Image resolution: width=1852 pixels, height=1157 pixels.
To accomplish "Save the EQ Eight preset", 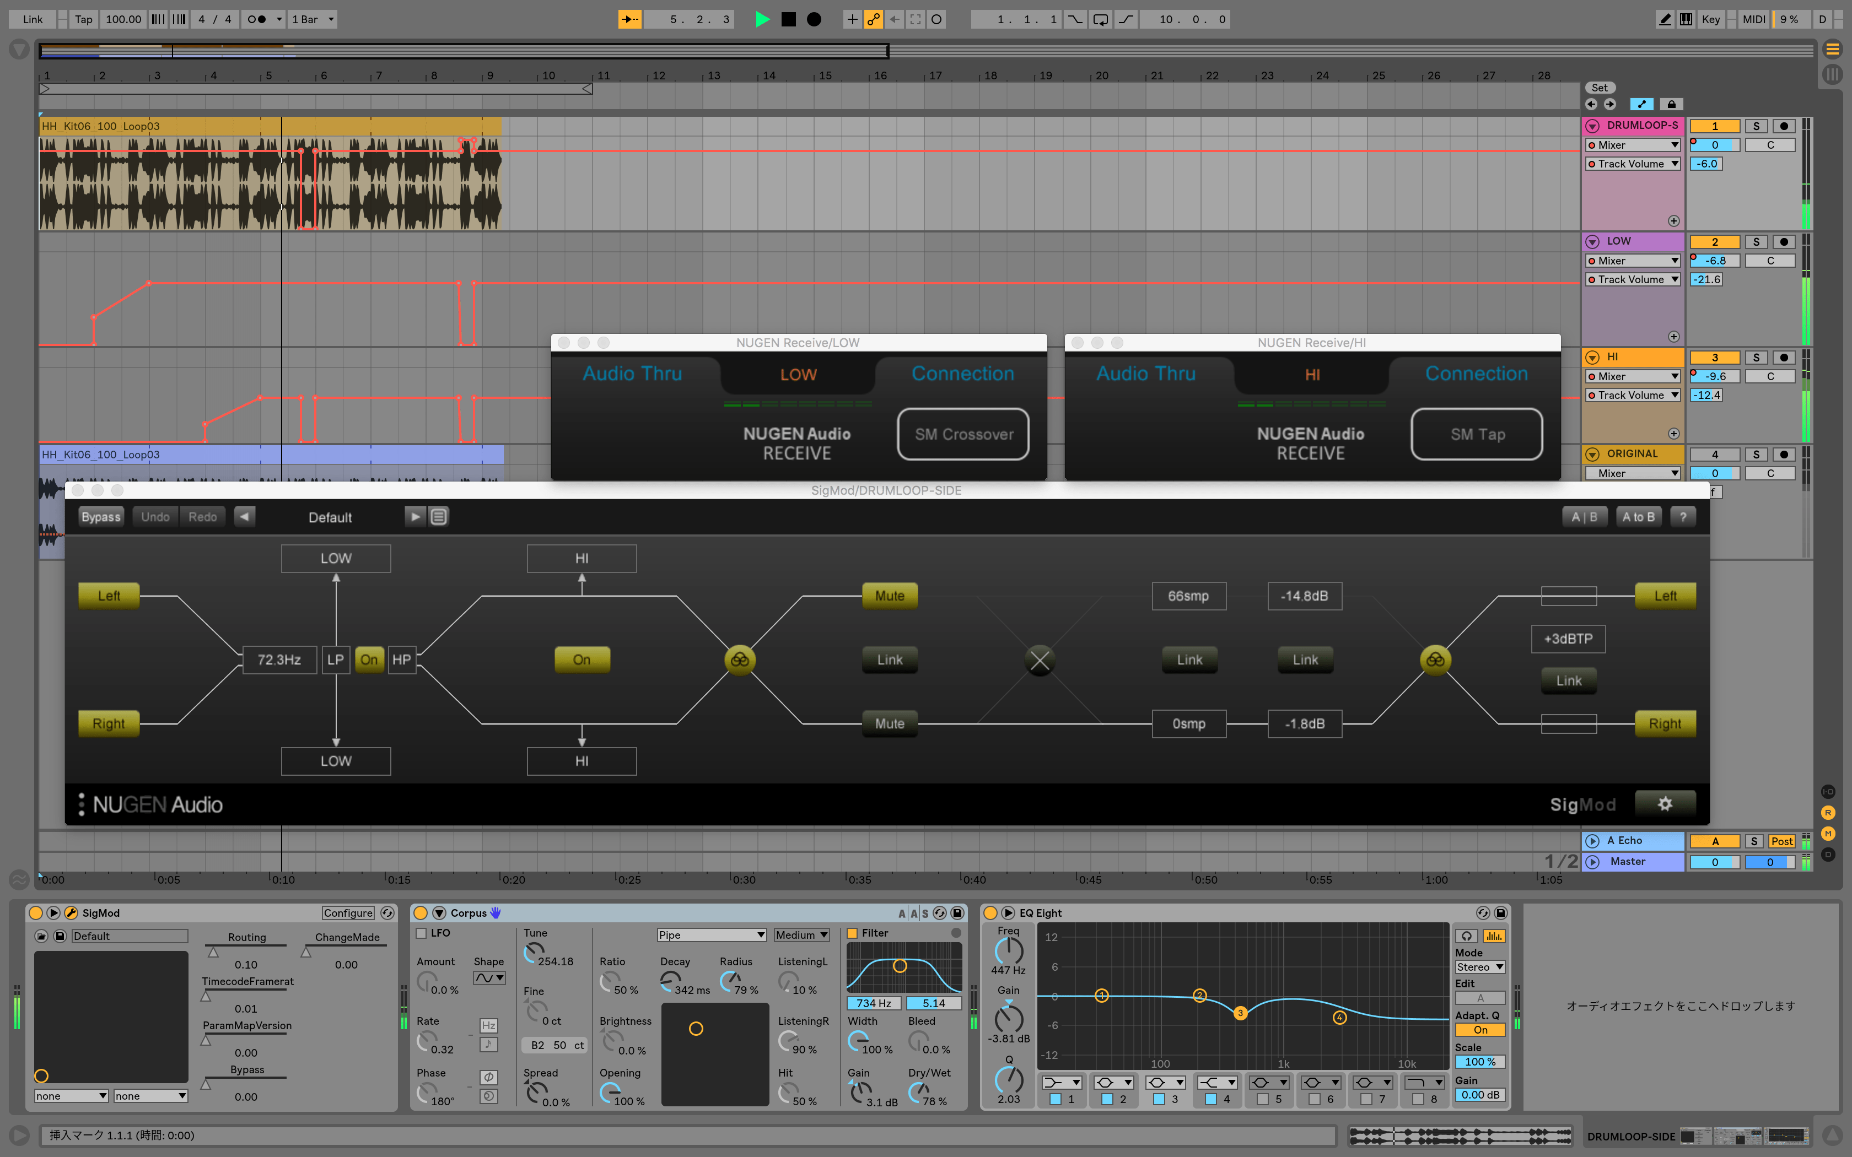I will [x=1501, y=913].
